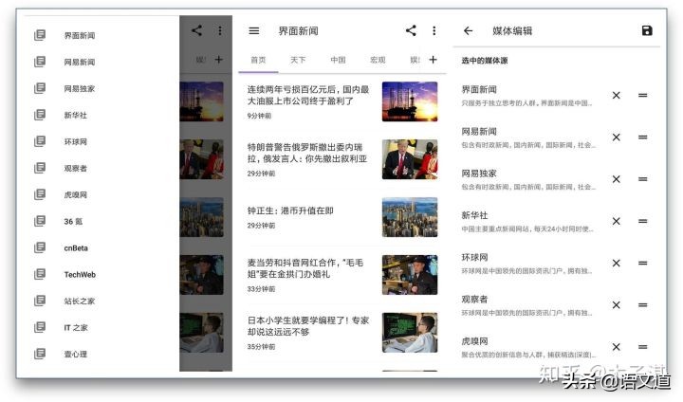Click the oil rig sunset thumbnail
This screenshot has height=402, width=683.
click(x=410, y=101)
